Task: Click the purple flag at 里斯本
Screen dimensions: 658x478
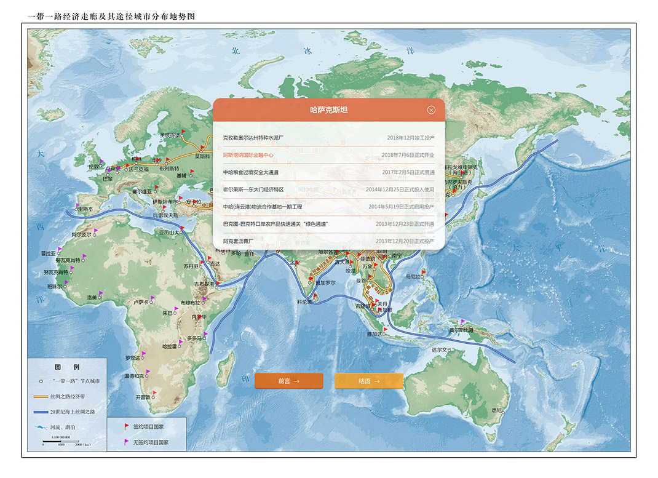Action: (77, 205)
